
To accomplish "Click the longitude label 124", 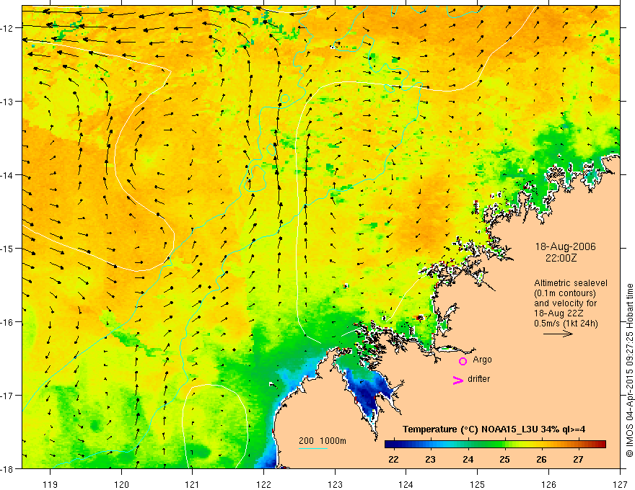I will tap(406, 484).
